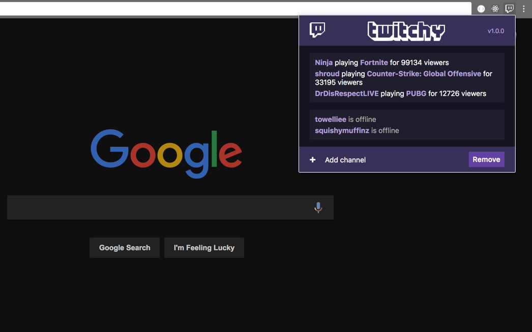Click the browser address bar

pos(235,9)
